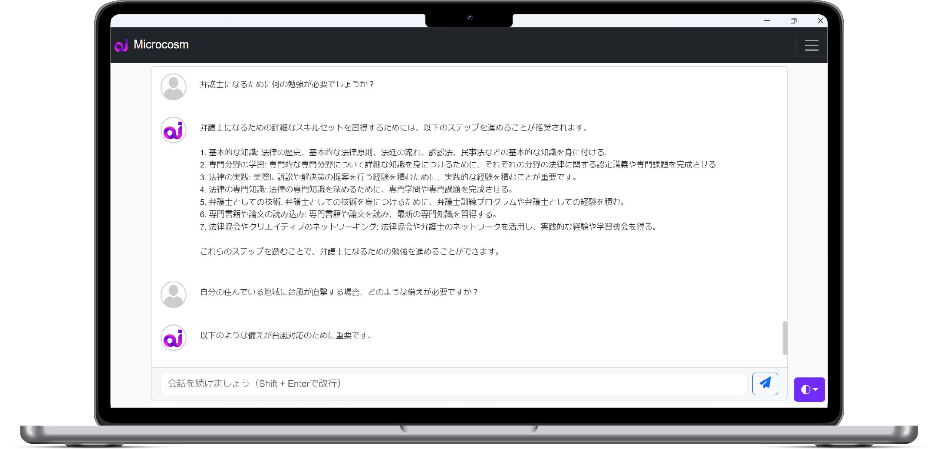Click list item 2 専門分野の学習

459,164
